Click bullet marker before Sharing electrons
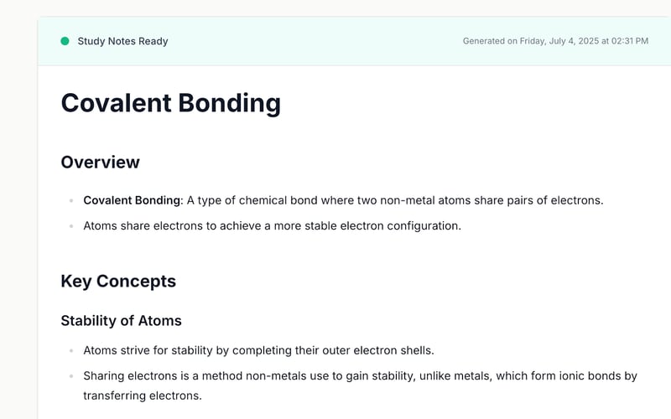 coord(71,376)
